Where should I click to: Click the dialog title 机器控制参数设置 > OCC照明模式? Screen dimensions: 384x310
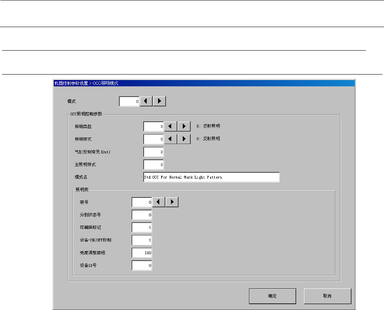(86, 83)
